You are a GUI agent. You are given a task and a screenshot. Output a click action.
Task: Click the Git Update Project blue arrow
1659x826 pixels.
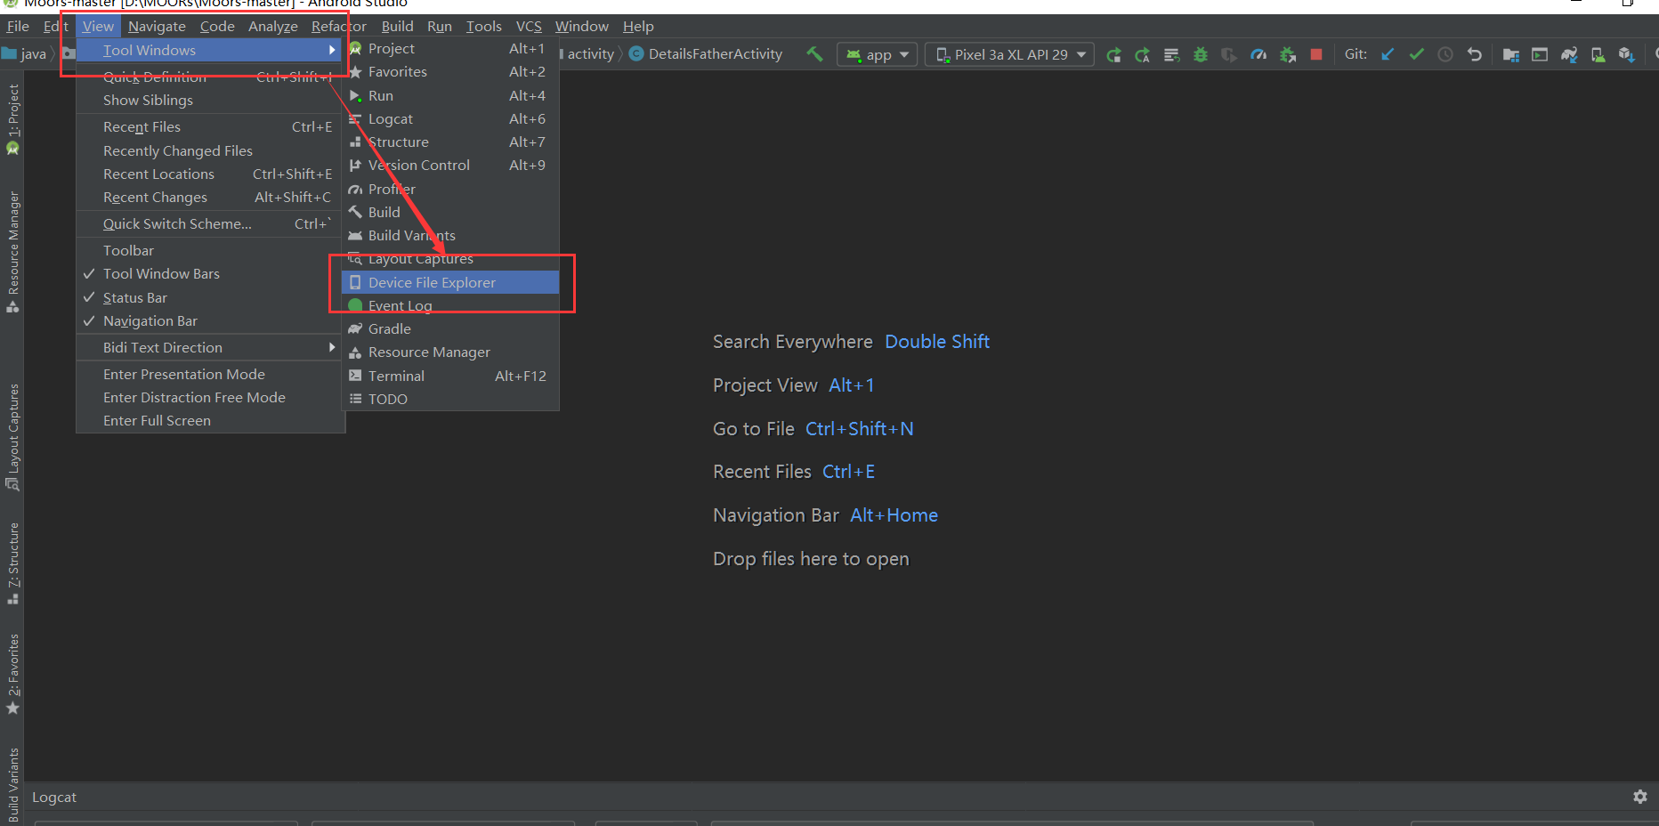[x=1388, y=54]
